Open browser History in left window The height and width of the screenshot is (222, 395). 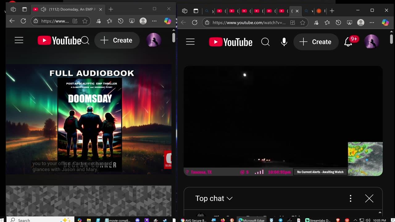121,21
